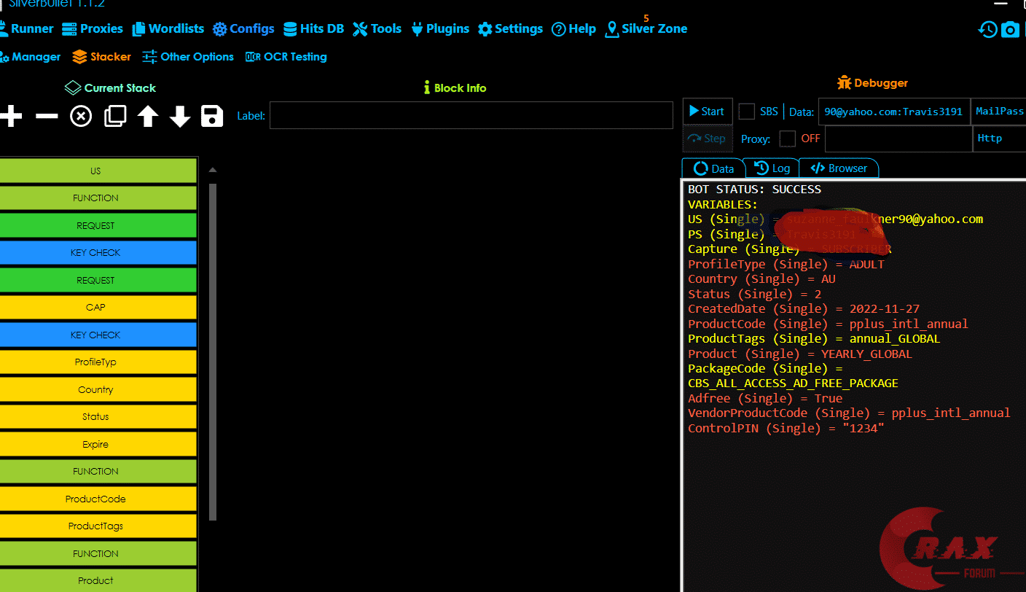Click the "CBS_ALL_ACCESS_AD_FREE_PACKAGE" value text
The height and width of the screenshot is (592, 1026).
[x=793, y=383]
